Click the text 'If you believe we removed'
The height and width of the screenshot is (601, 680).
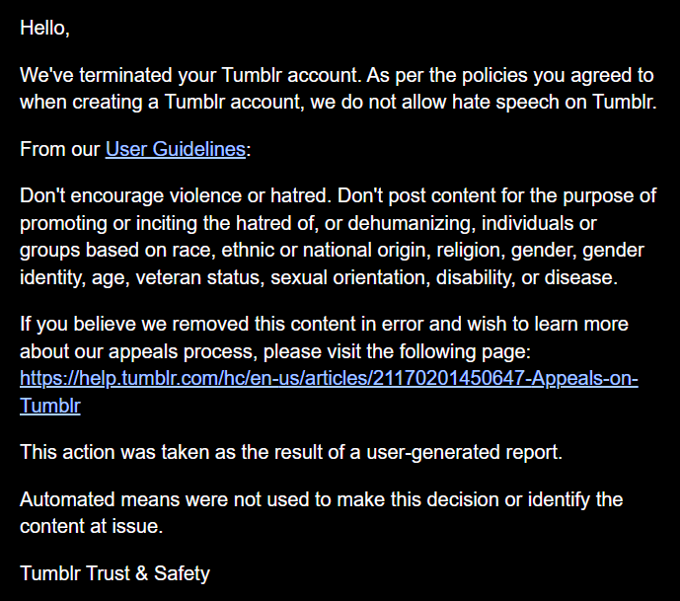[135, 324]
